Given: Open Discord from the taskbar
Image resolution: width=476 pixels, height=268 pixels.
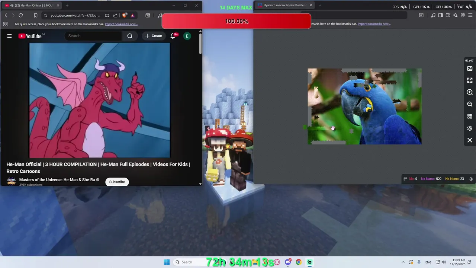Looking at the screenshot, I should tap(288, 262).
